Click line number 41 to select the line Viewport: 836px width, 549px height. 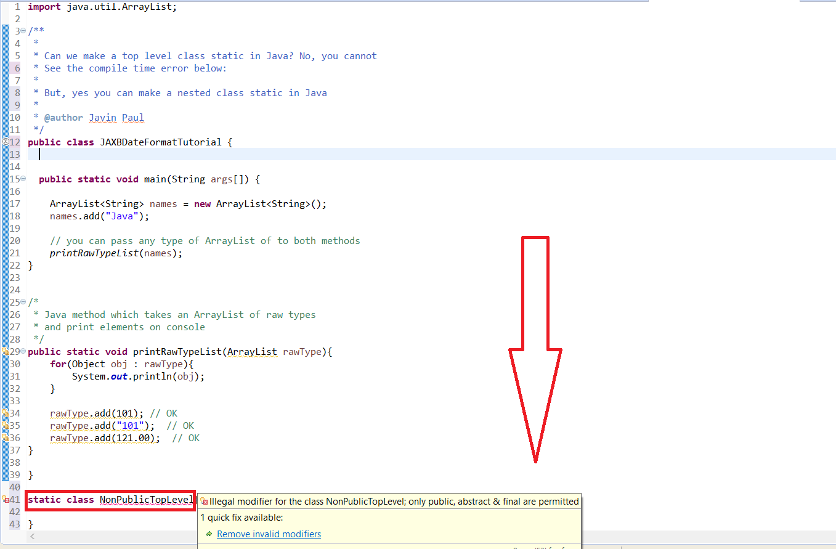(x=14, y=500)
